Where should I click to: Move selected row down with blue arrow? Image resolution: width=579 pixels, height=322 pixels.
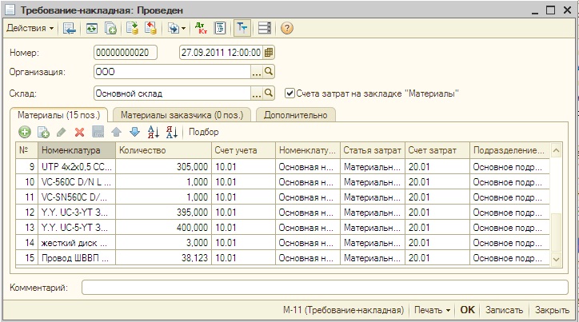click(134, 132)
